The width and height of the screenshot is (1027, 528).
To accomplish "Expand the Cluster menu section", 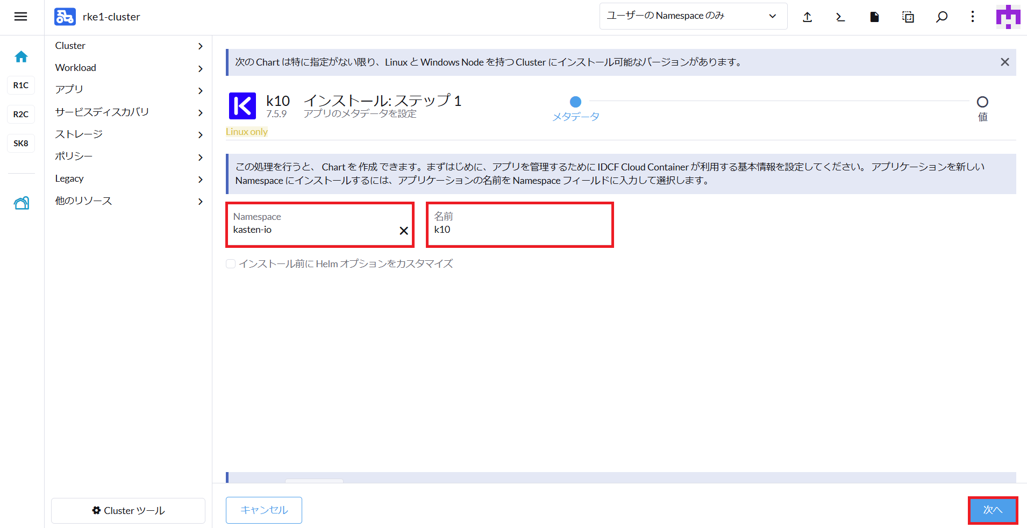I will point(129,46).
